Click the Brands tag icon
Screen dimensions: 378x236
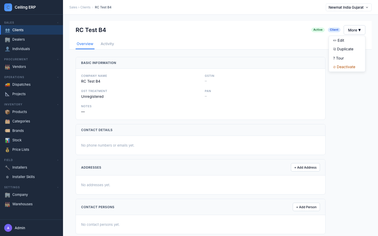(7, 131)
